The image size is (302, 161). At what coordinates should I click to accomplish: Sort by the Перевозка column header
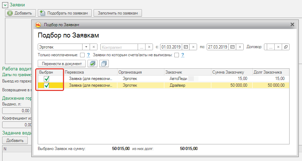click(90, 72)
